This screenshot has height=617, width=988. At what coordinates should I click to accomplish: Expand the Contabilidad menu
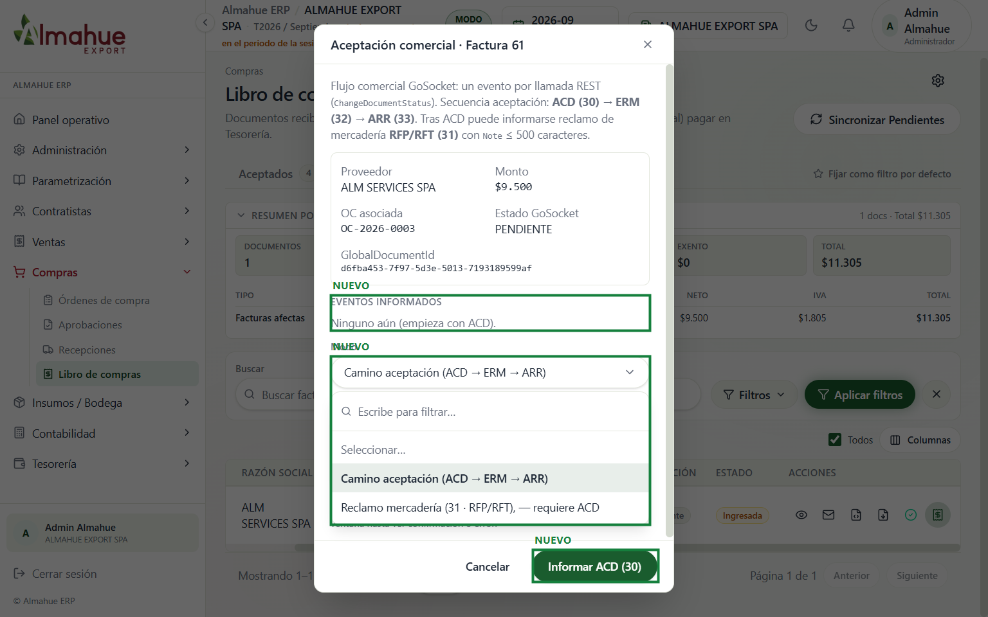(103, 433)
